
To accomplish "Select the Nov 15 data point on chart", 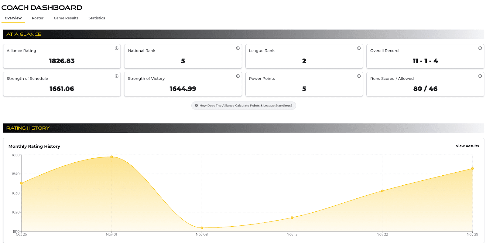I will click(292, 218).
